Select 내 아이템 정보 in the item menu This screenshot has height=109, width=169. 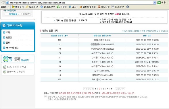coord(12,48)
